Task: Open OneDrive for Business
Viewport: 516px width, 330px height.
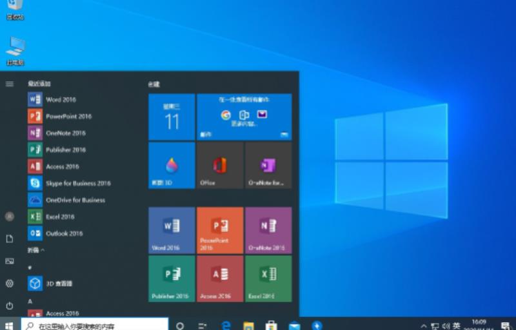Action: (x=75, y=200)
